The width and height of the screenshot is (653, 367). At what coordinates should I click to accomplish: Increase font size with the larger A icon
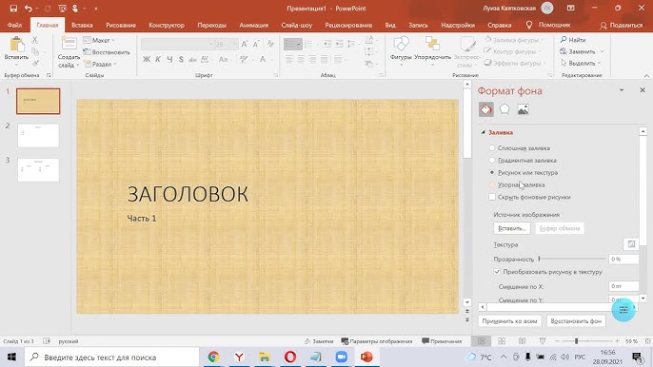coord(245,44)
